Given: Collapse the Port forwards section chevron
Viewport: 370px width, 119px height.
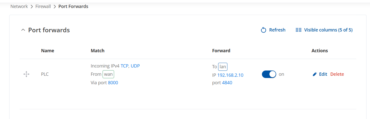Looking at the screenshot, I should tap(23, 30).
